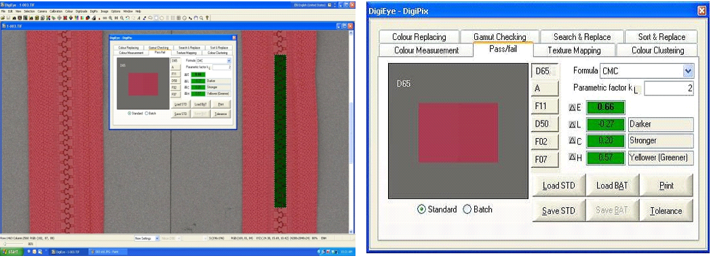Image resolution: width=711 pixels, height=258 pixels.
Task: Open the New Settings dropdown in status bar
Action: [147, 238]
